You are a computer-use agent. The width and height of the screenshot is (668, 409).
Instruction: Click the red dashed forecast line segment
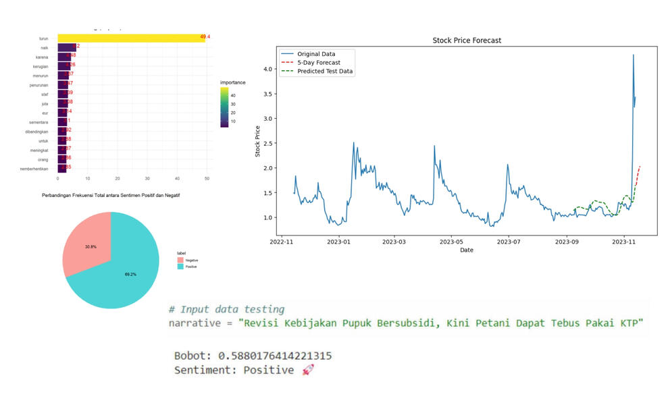coord(637,174)
